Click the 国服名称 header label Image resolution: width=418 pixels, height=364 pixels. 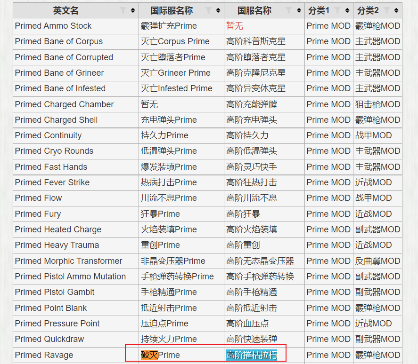click(x=254, y=11)
